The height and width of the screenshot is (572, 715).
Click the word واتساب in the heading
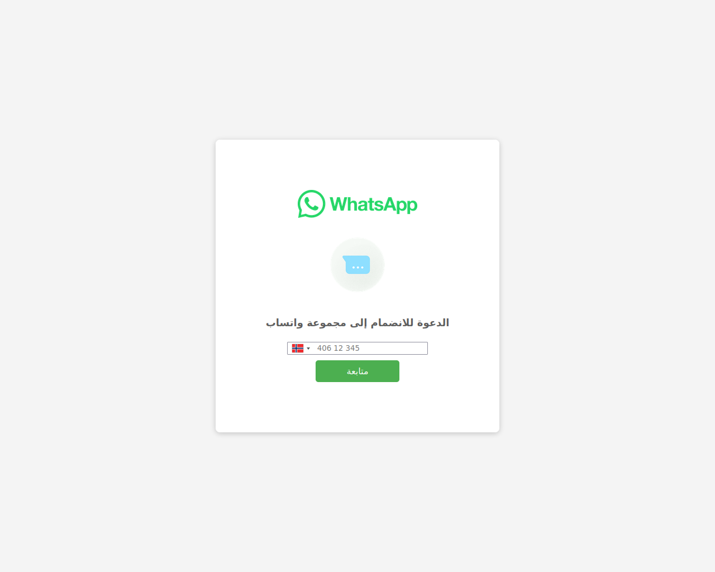pyautogui.click(x=284, y=323)
